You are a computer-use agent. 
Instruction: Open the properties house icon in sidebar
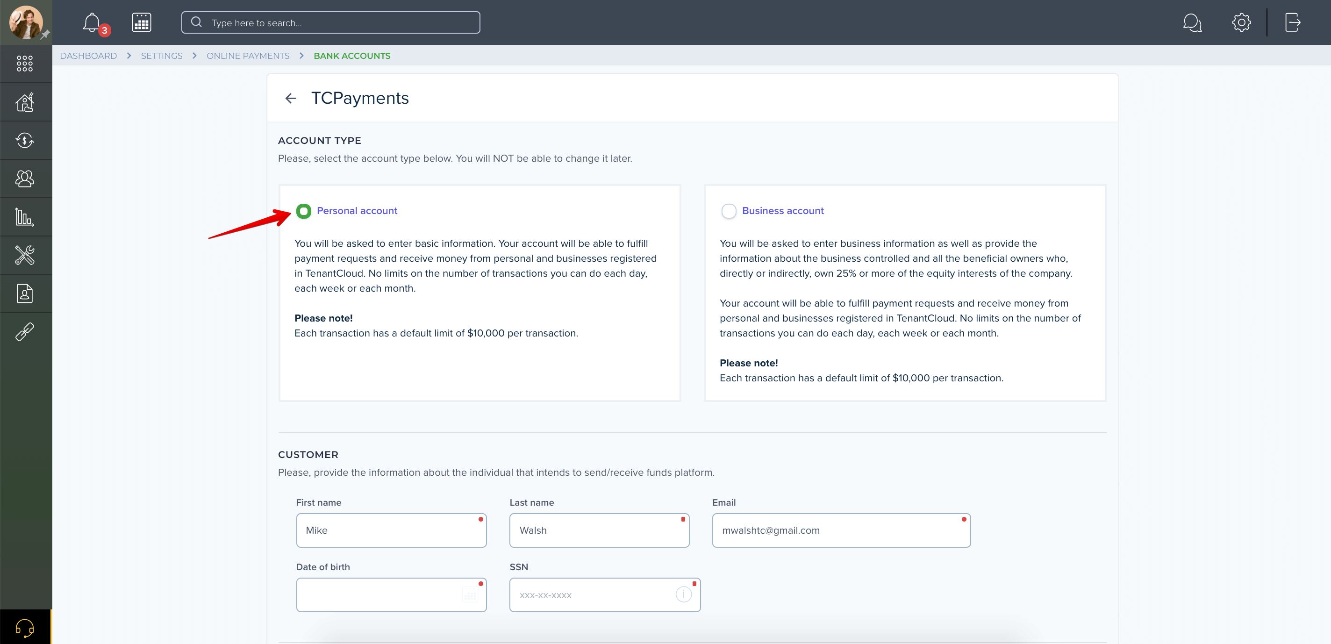point(25,102)
